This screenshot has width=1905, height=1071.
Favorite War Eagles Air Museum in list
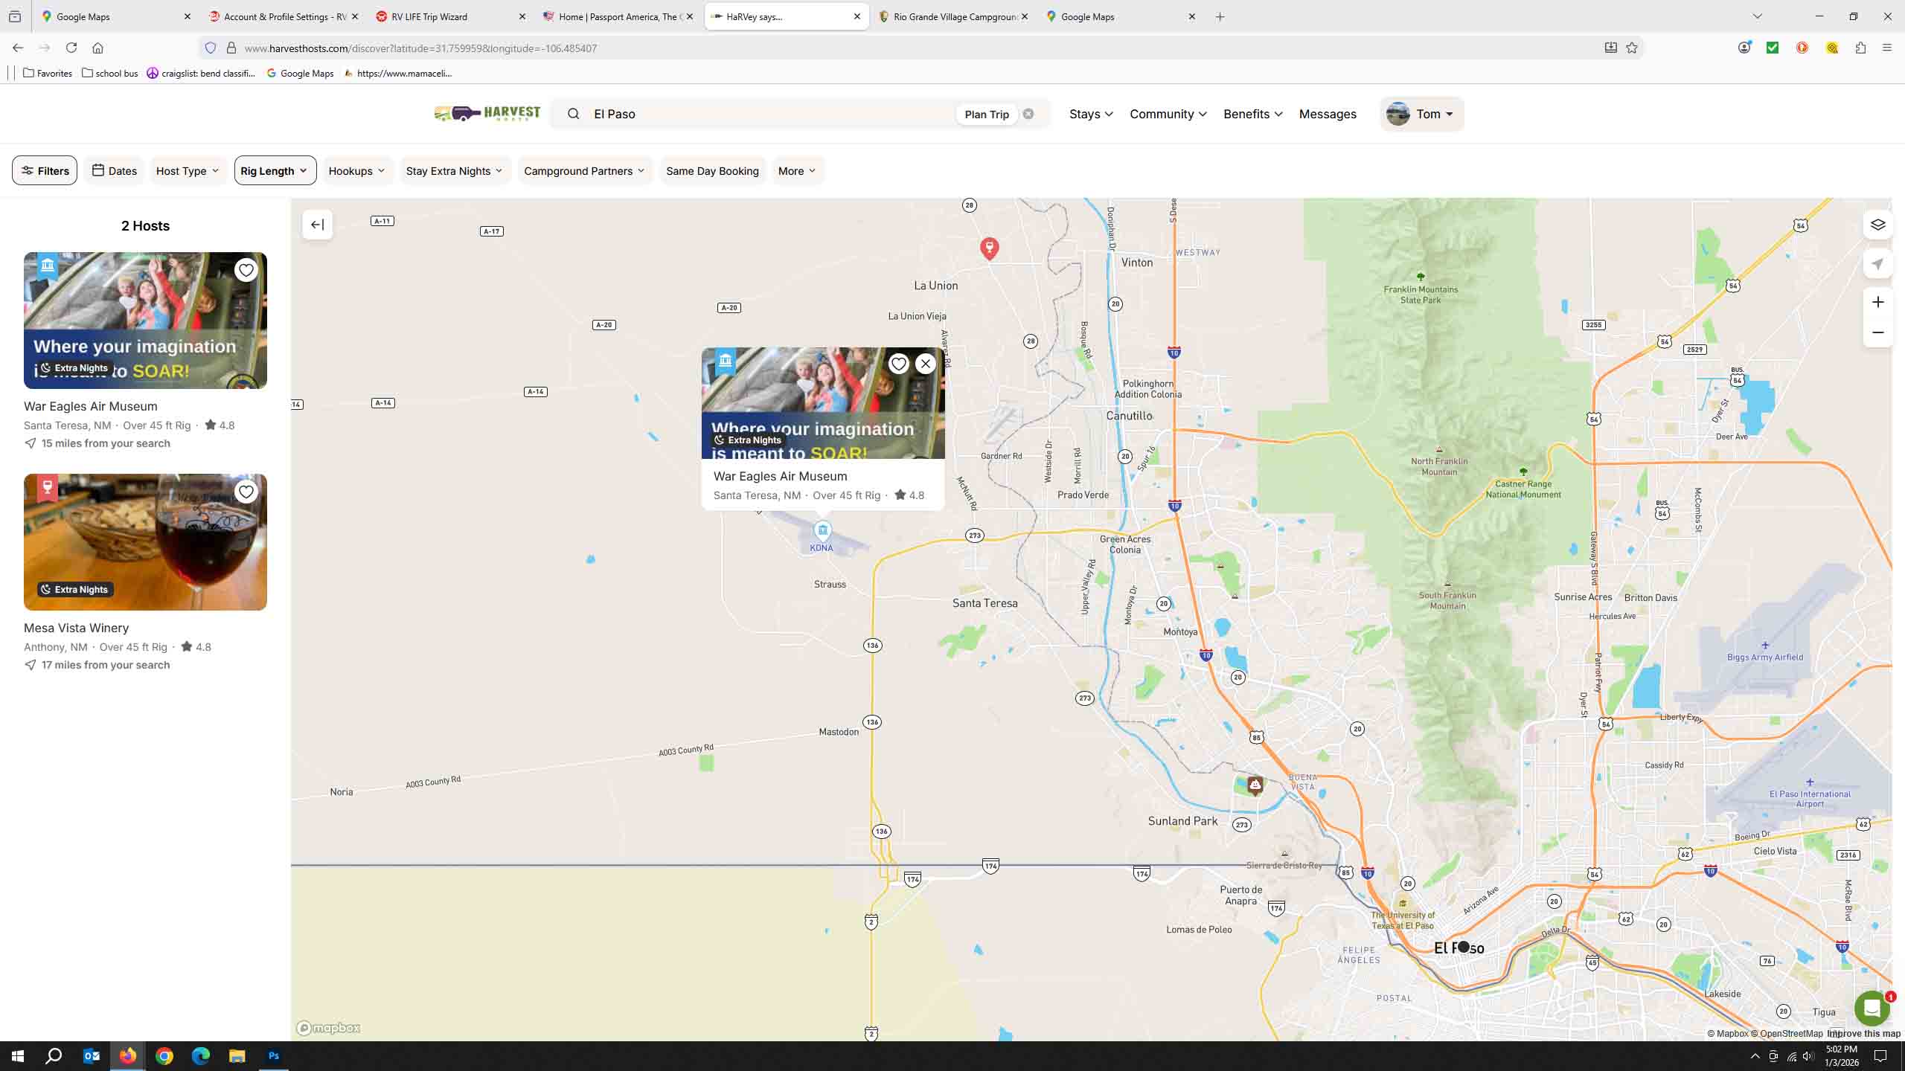click(x=246, y=270)
